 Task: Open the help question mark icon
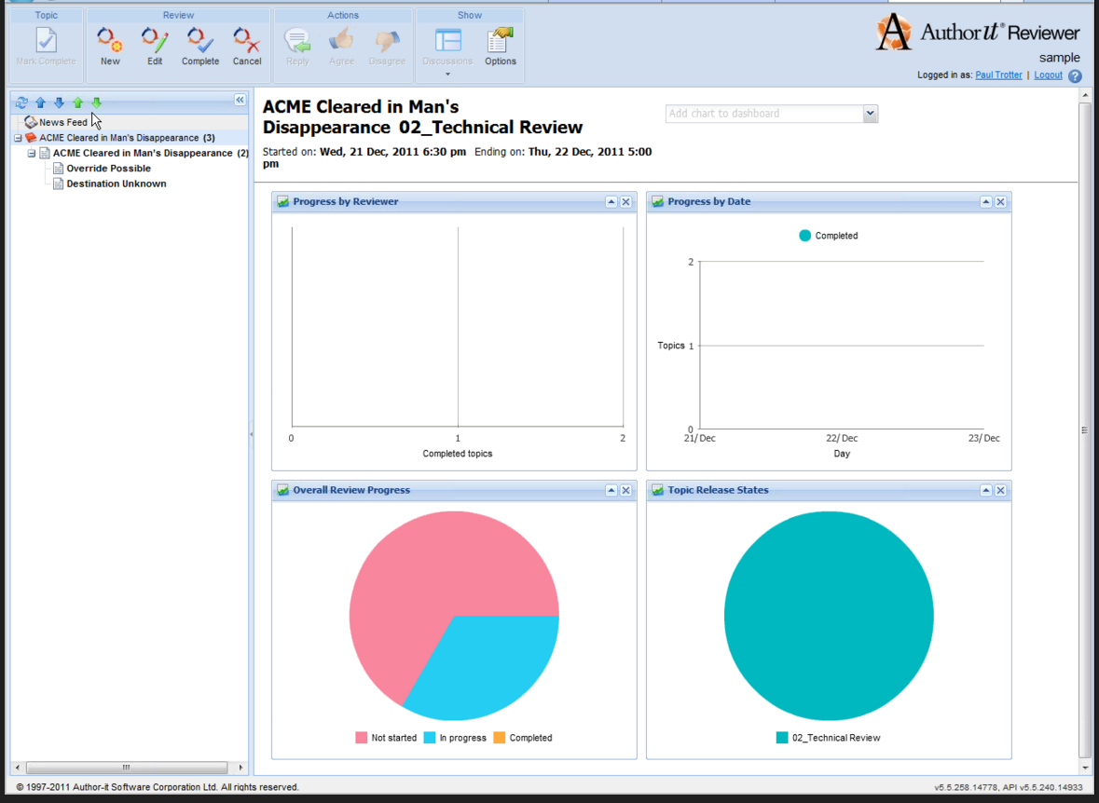point(1075,75)
